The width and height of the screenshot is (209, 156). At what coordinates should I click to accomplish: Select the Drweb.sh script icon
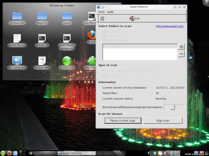click(x=42, y=38)
